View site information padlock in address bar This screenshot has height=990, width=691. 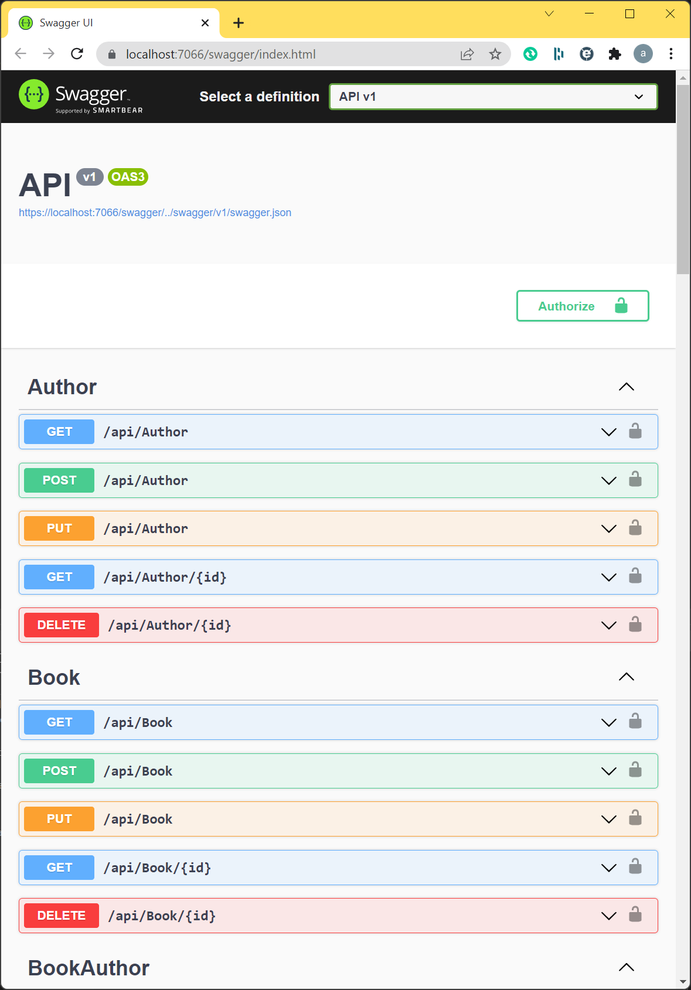(113, 54)
